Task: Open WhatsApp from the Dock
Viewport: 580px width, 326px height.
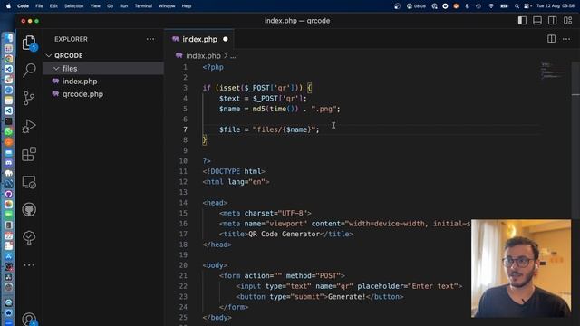Action: point(8,131)
